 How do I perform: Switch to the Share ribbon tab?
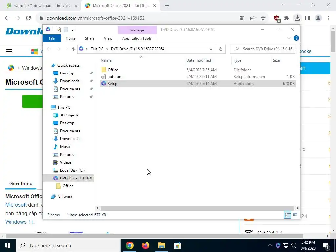tap(90, 38)
